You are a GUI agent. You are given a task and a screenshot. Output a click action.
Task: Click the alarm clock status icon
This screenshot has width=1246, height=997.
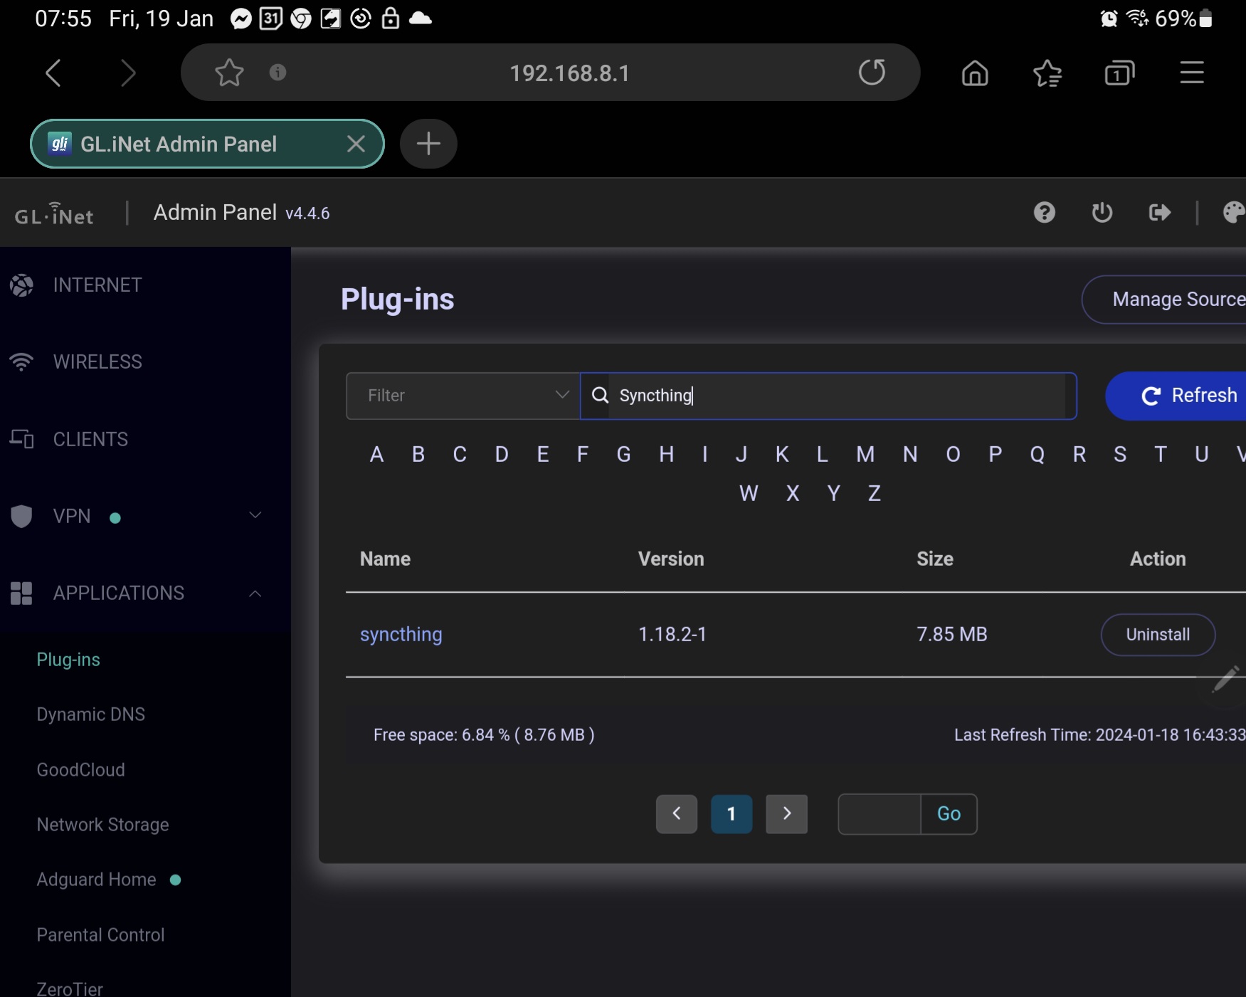tap(1109, 19)
